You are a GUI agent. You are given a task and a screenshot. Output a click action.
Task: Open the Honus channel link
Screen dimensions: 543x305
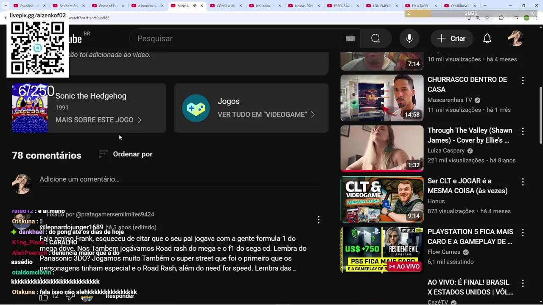436,202
